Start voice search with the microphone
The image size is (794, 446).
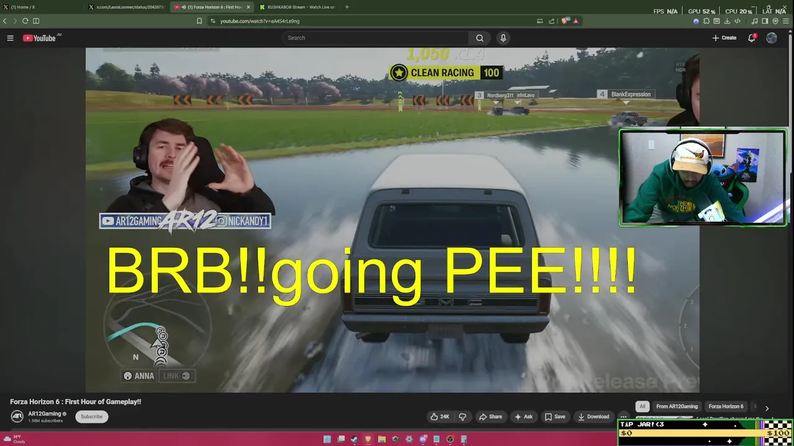tap(503, 38)
